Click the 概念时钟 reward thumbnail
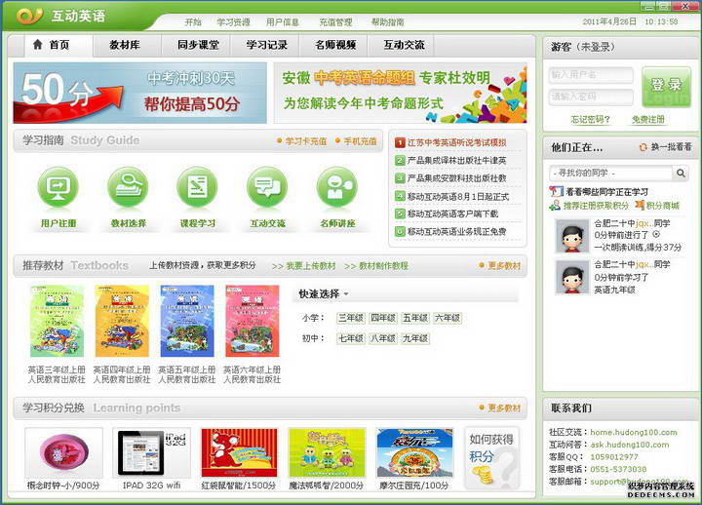 click(x=64, y=453)
